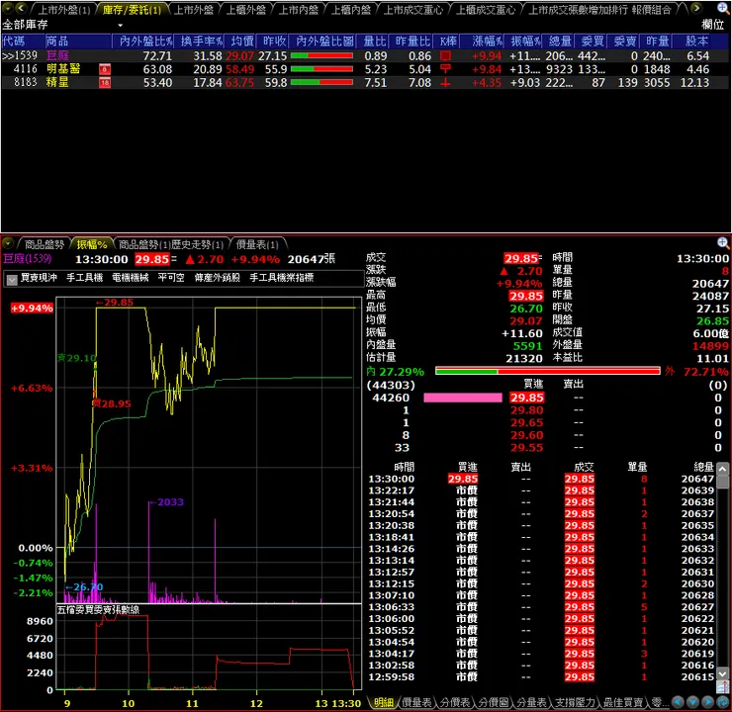Image resolution: width=732 pixels, height=712 pixels.
Task: Open the 上市成交張數增加排行 tab
Action: [x=578, y=10]
